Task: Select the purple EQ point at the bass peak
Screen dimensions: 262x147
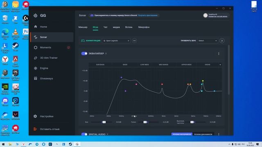Action: tap(121, 78)
